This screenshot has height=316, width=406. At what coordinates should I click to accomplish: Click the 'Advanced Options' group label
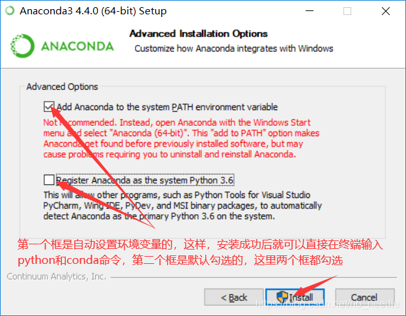[x=62, y=87]
